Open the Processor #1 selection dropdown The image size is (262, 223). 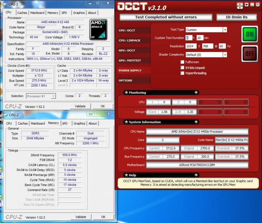(x=53, y=96)
